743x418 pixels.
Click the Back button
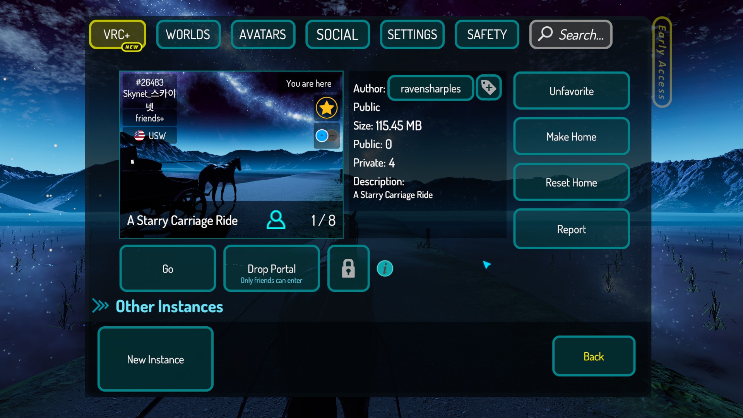(594, 356)
